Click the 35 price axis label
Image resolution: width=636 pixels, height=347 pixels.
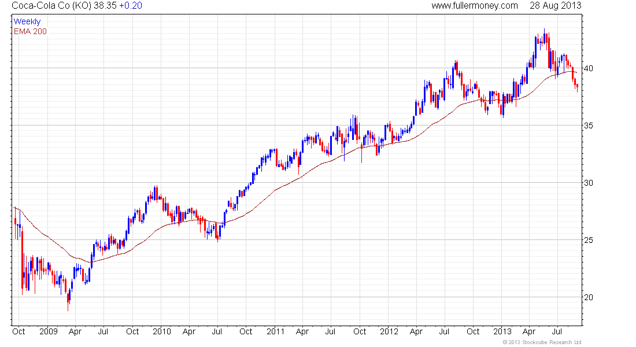click(588, 125)
